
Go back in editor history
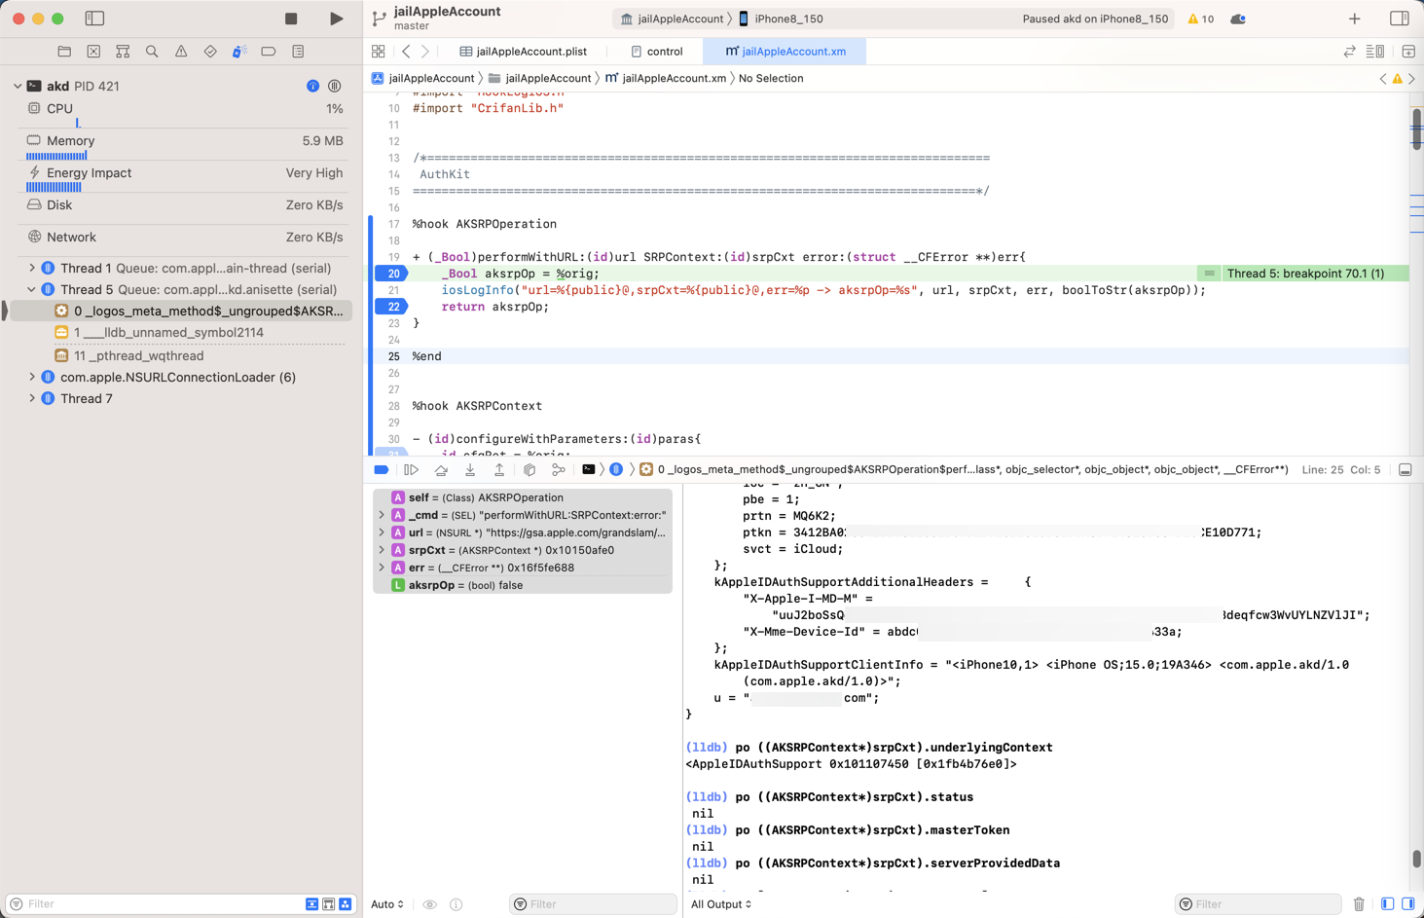click(406, 52)
